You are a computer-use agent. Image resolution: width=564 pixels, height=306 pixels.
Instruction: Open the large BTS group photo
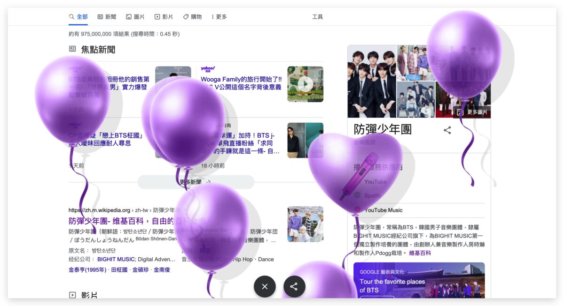[x=372, y=82]
